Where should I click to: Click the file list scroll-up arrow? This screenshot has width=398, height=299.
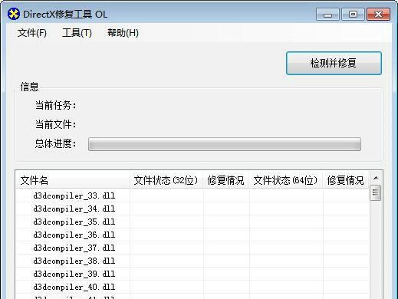pos(376,178)
